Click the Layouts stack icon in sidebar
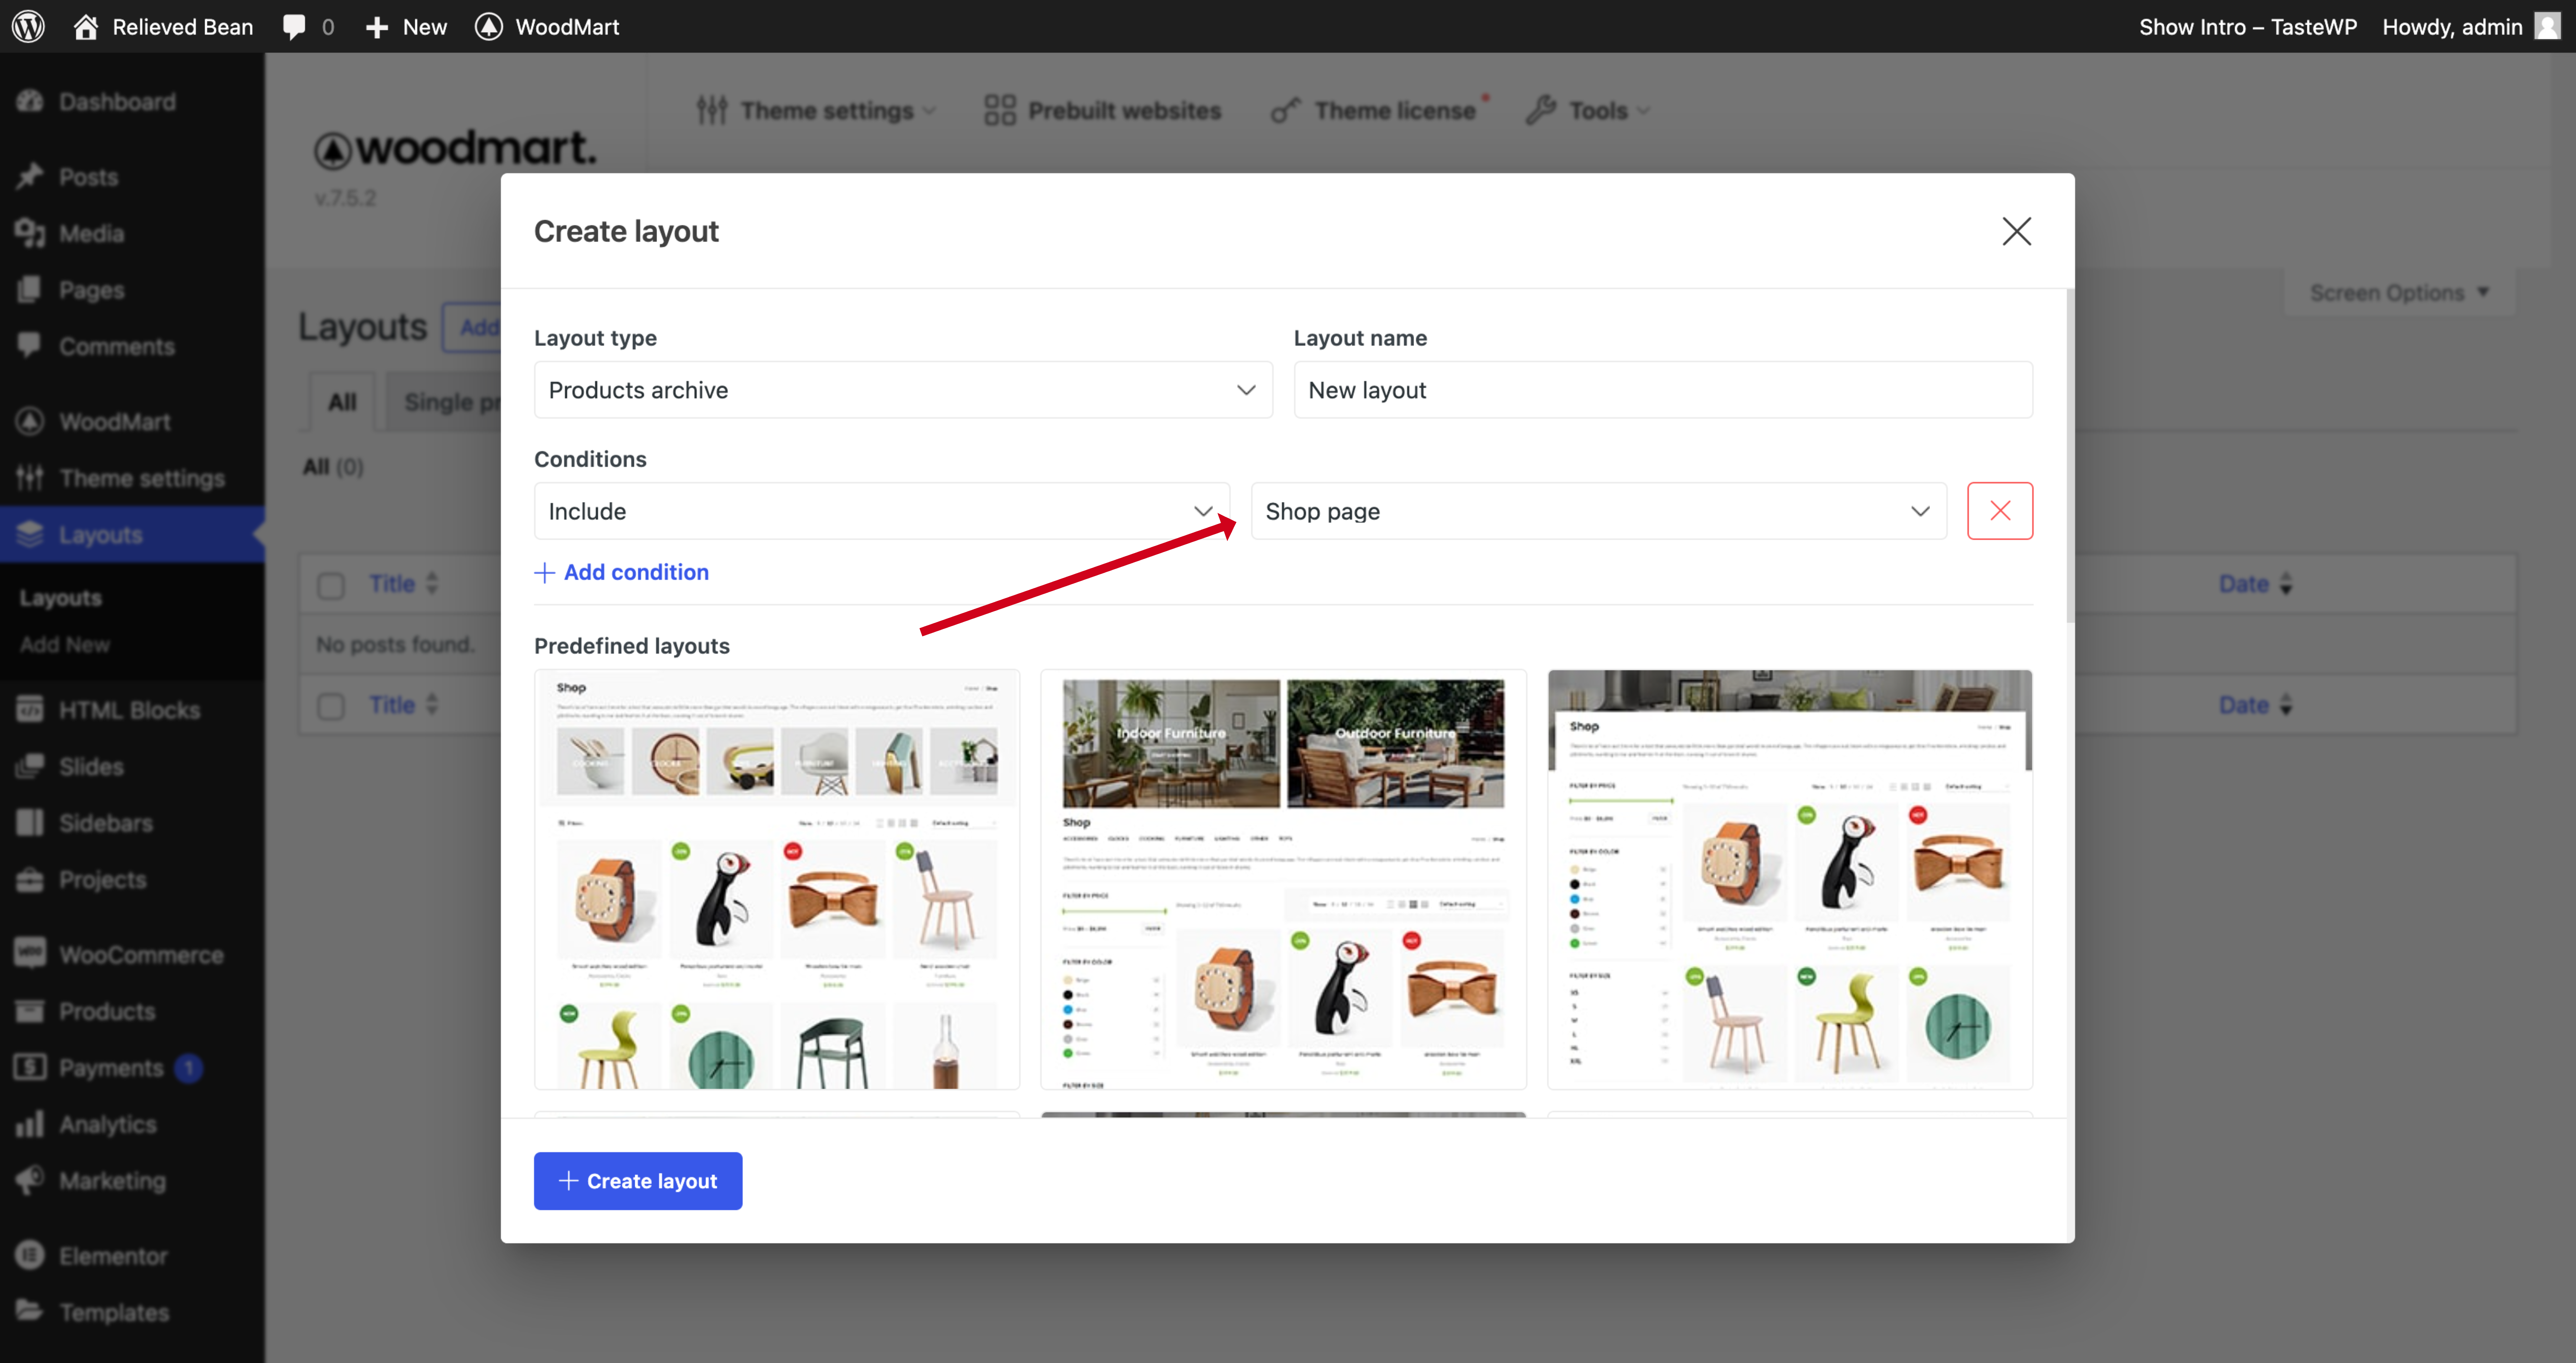Screen dimensions: 2576x1363 click(30, 534)
